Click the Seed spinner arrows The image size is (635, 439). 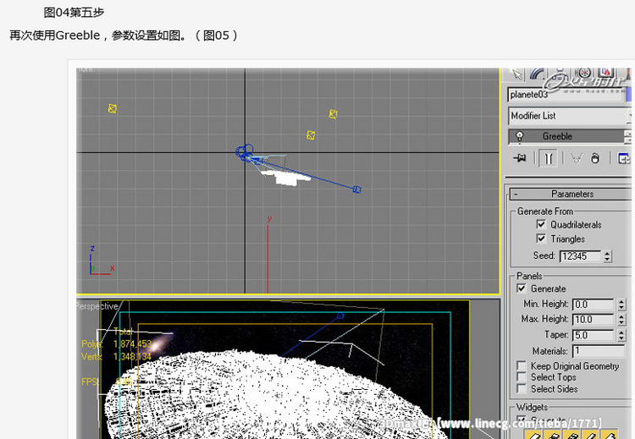tap(607, 256)
